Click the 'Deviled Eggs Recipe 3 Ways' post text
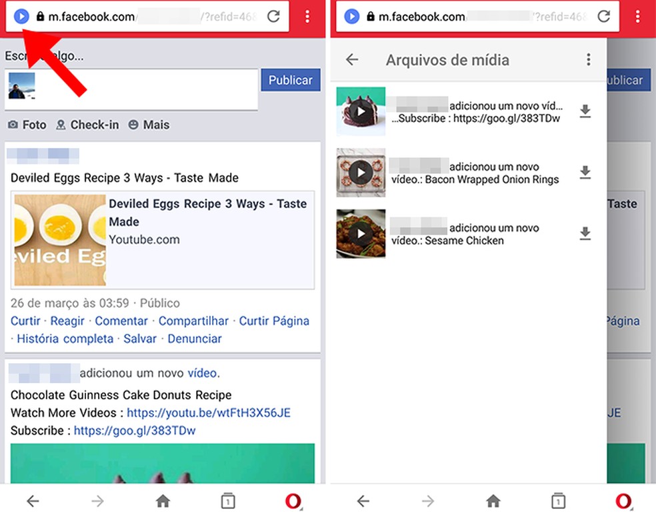Image resolution: width=656 pixels, height=519 pixels. (x=124, y=178)
